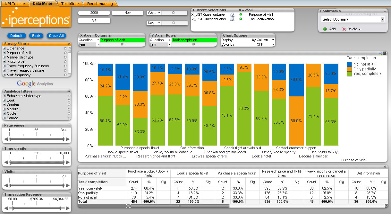Click the green plus Add bookmark icon
The height and width of the screenshot is (214, 391).
325,29
